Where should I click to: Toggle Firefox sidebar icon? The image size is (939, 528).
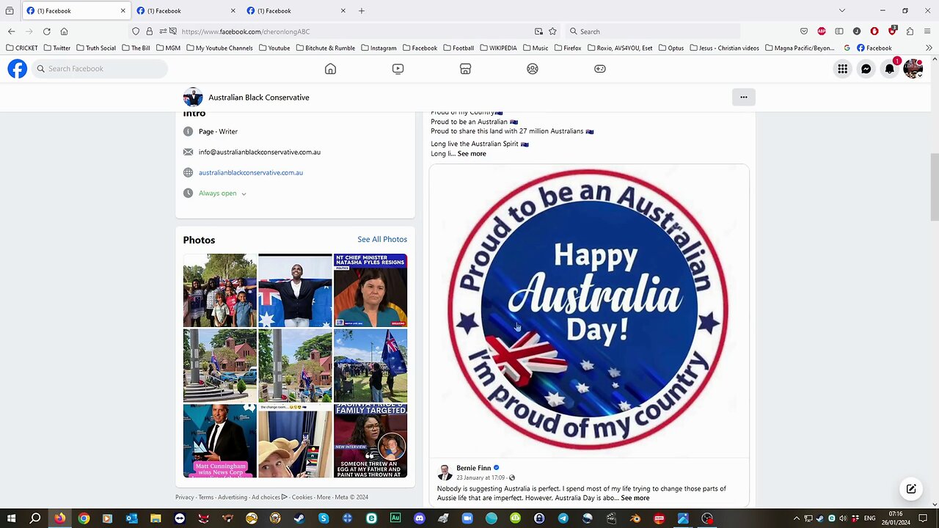[x=839, y=32]
